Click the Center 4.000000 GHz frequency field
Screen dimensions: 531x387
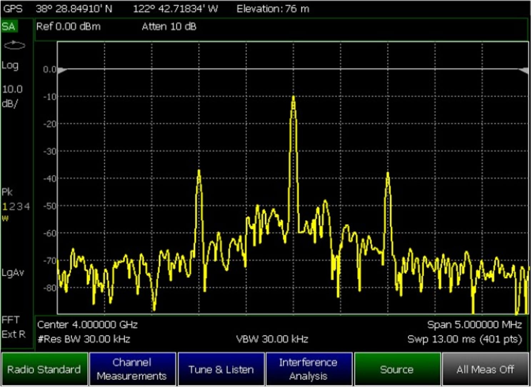tap(88, 325)
